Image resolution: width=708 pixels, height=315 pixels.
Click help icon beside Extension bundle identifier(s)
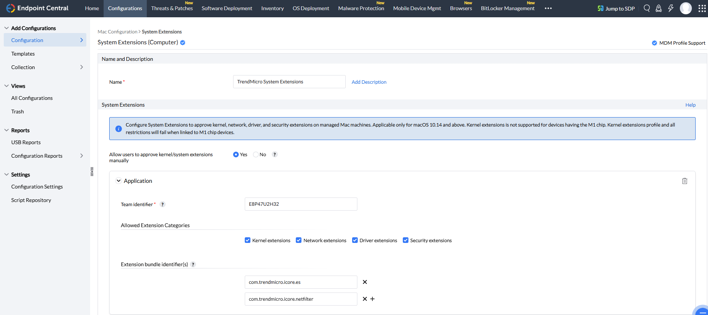(x=193, y=264)
